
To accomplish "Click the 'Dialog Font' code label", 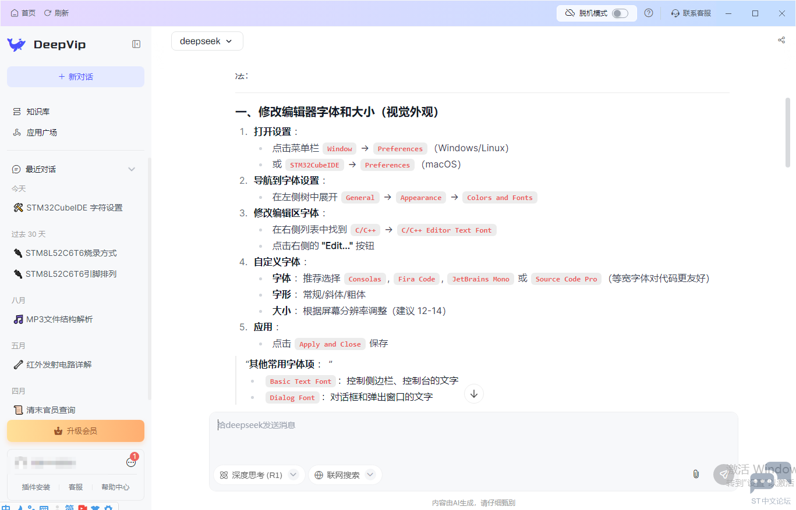I will [x=292, y=398].
